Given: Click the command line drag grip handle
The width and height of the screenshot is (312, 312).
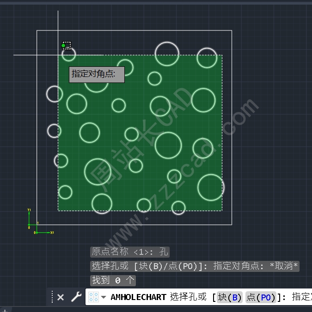Looking at the screenshot, I should (52, 297).
